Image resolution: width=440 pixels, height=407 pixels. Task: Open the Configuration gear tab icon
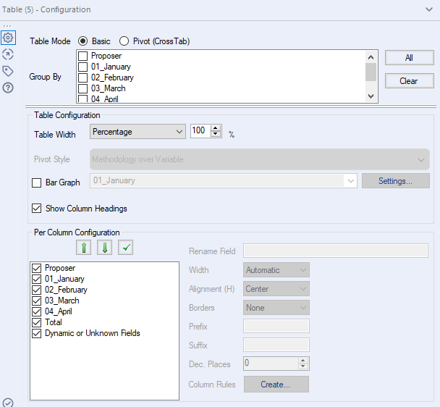coord(8,38)
